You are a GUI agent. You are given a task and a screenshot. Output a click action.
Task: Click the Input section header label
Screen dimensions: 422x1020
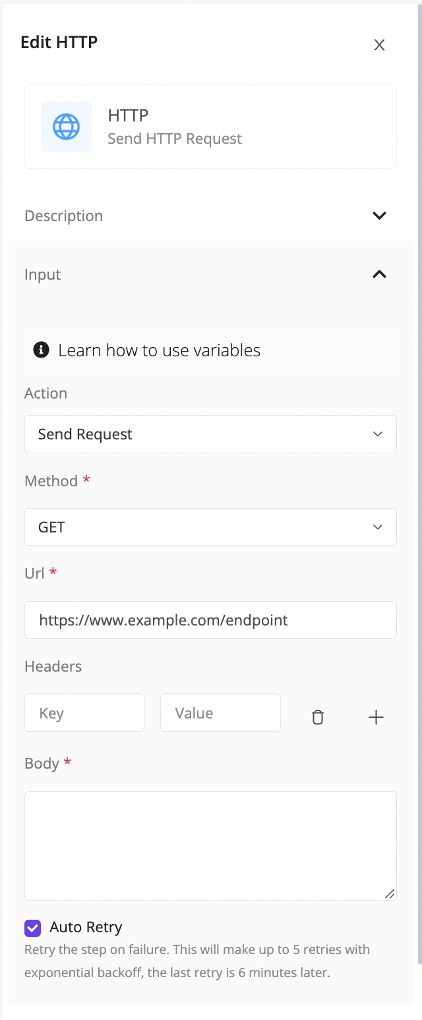[43, 274]
